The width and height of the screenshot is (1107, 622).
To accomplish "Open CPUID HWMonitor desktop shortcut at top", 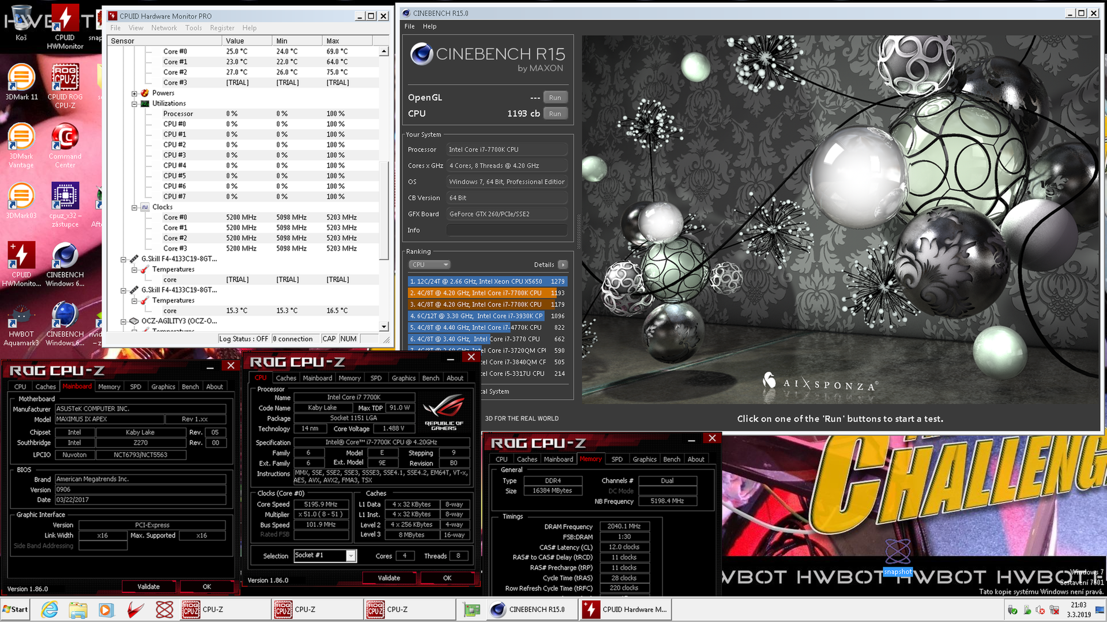I will pos(65,26).
